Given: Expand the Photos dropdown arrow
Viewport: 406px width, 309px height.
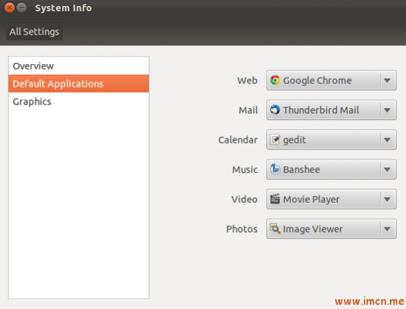Looking at the screenshot, I should coord(387,229).
